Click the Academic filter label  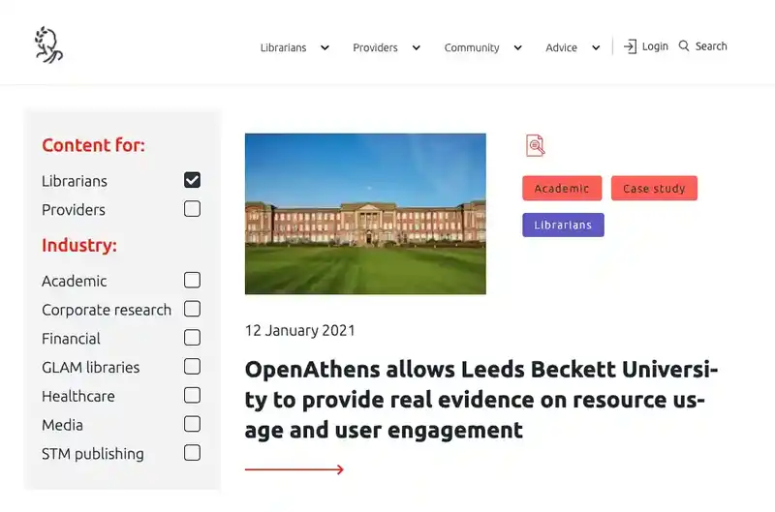click(x=75, y=281)
